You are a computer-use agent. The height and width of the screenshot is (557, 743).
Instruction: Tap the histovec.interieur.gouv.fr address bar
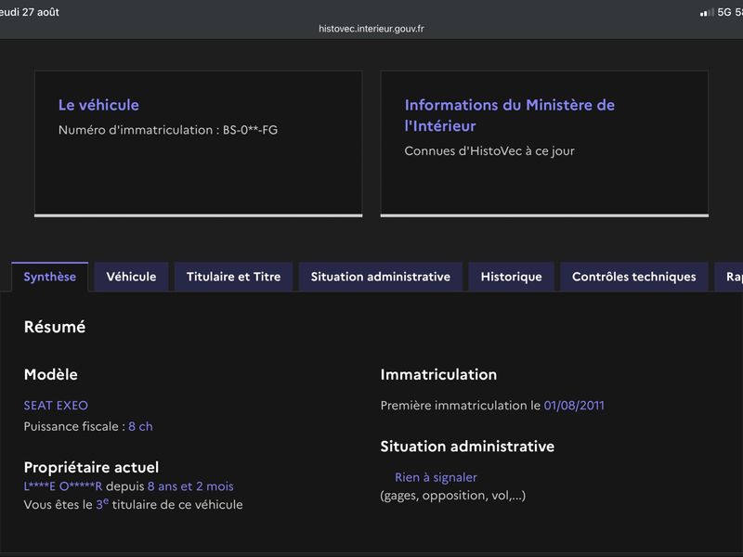click(x=371, y=29)
